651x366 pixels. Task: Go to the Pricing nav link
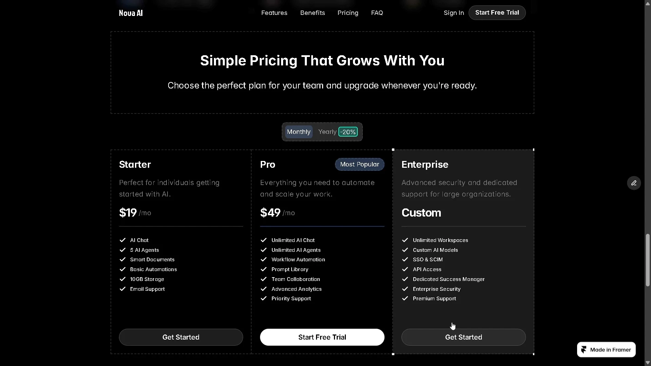click(x=348, y=13)
